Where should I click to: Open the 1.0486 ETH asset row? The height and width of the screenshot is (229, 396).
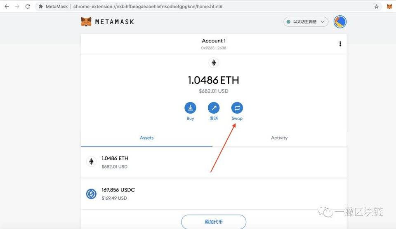tap(214, 162)
